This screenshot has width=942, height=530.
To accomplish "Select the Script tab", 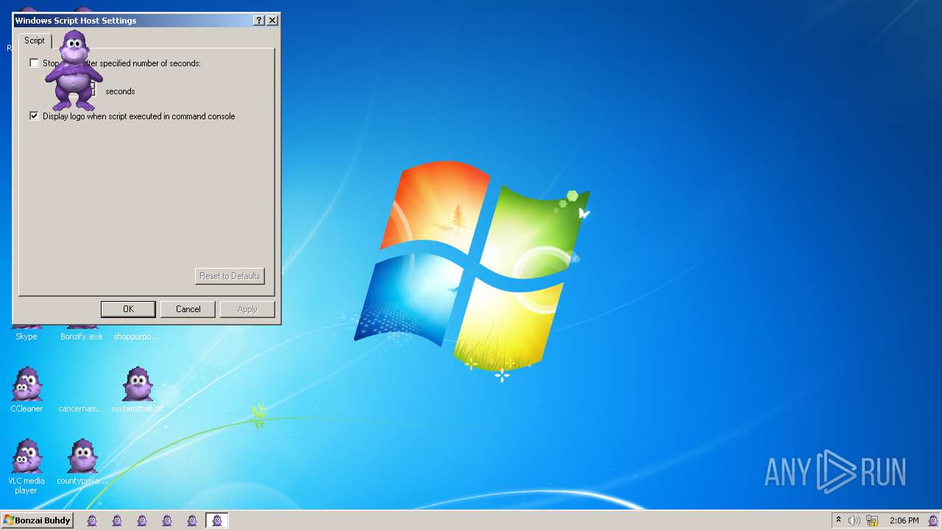I will 35,40.
